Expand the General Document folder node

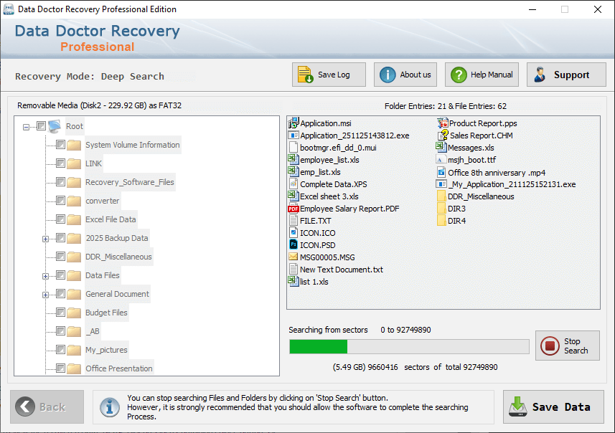45,295
